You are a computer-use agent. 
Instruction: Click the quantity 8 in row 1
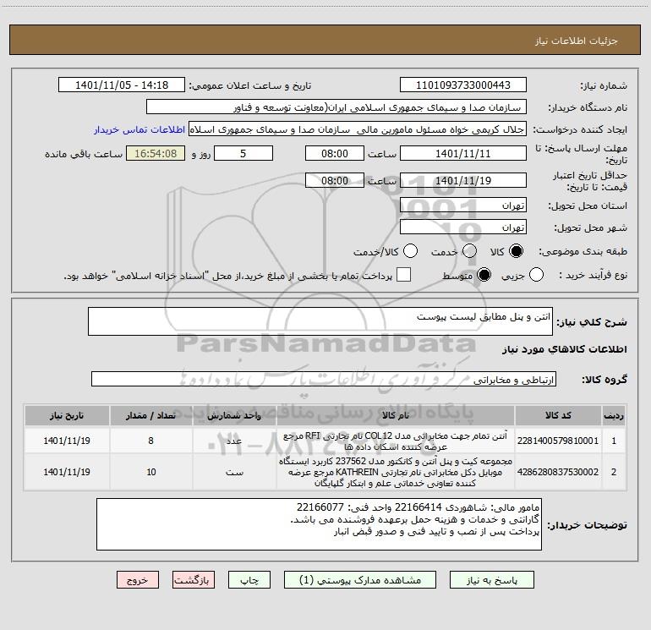click(x=151, y=441)
